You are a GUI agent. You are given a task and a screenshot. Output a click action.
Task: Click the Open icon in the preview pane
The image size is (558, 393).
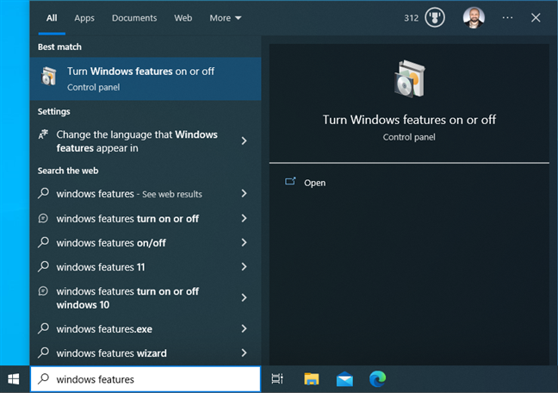click(x=290, y=182)
